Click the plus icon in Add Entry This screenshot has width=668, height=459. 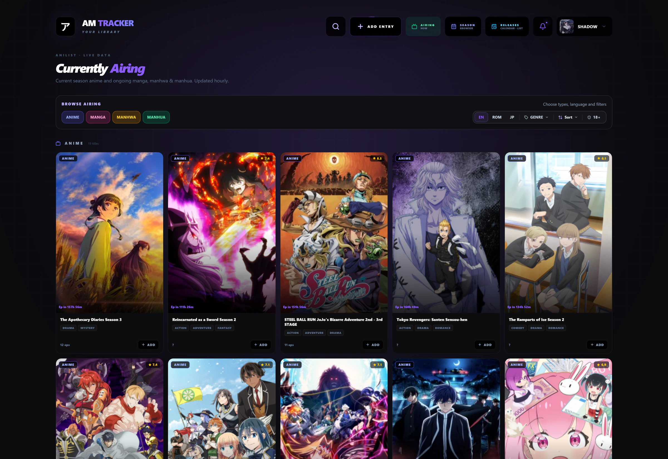pos(360,26)
